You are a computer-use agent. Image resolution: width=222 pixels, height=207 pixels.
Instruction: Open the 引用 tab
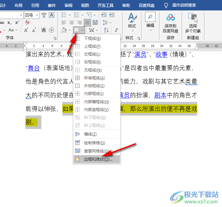(x=35, y=6)
